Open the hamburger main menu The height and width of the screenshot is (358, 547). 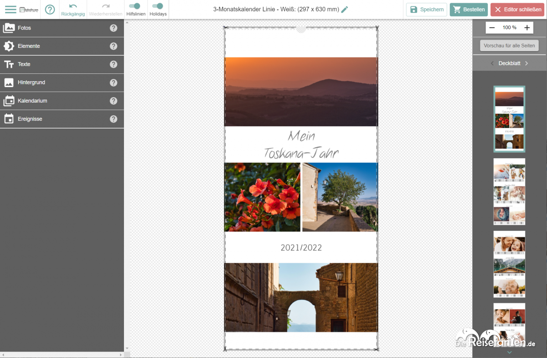tap(10, 10)
